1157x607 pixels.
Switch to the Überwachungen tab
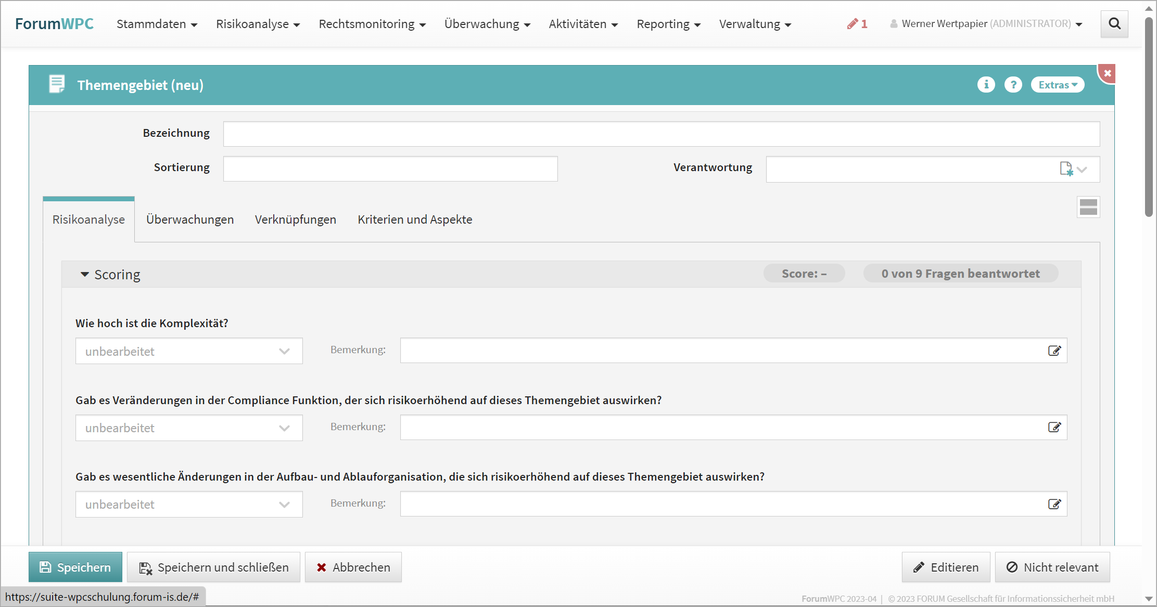[189, 219]
